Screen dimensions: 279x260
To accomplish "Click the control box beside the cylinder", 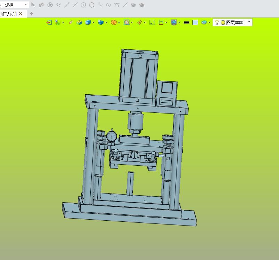I will coord(167,94).
